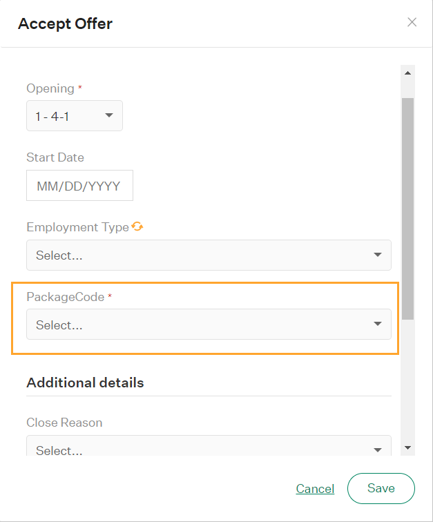Click the scrollbar up arrow
The width and height of the screenshot is (433, 522).
407,73
